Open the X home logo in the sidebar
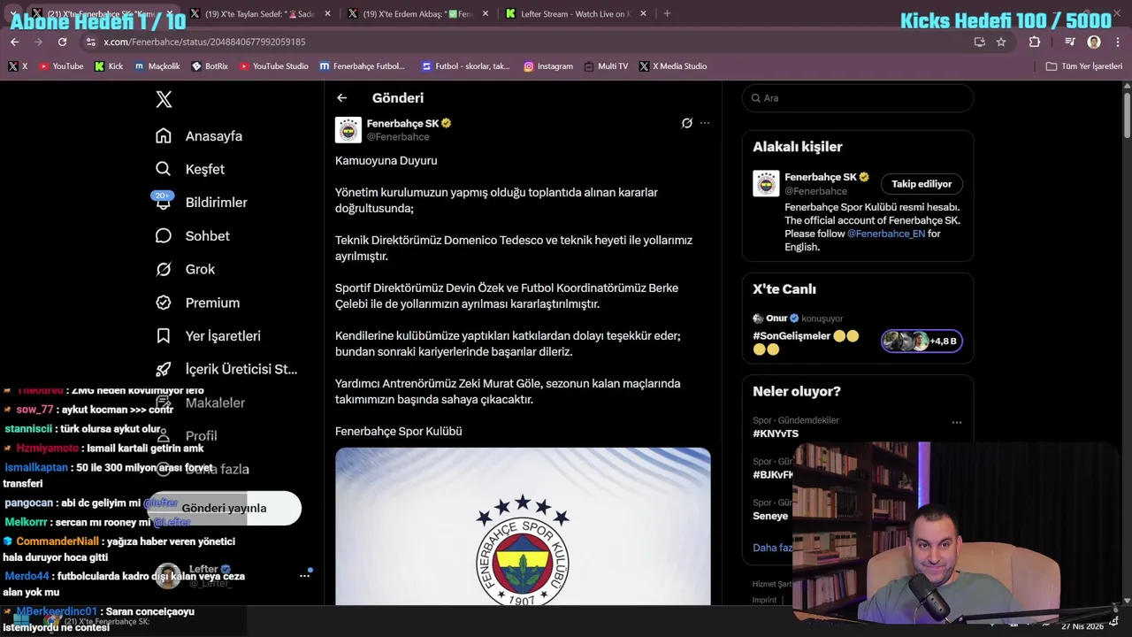 click(164, 99)
